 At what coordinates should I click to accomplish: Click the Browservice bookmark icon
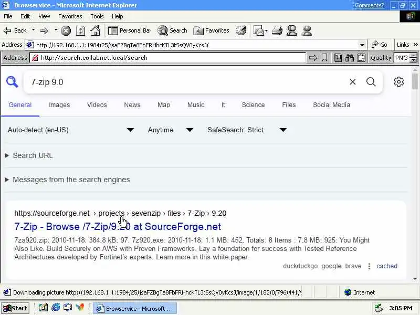tap(324, 58)
